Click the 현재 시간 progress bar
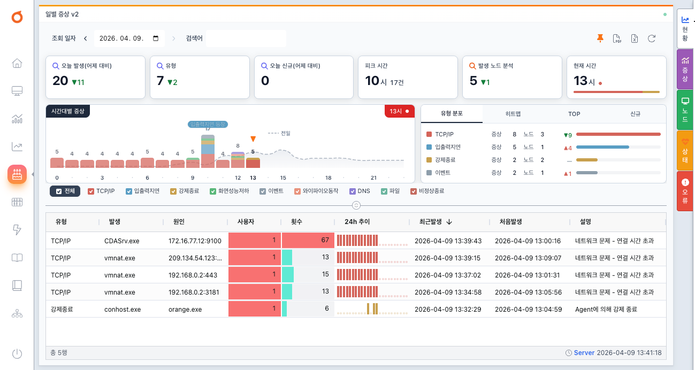This screenshot has width=695, height=370. (x=616, y=92)
